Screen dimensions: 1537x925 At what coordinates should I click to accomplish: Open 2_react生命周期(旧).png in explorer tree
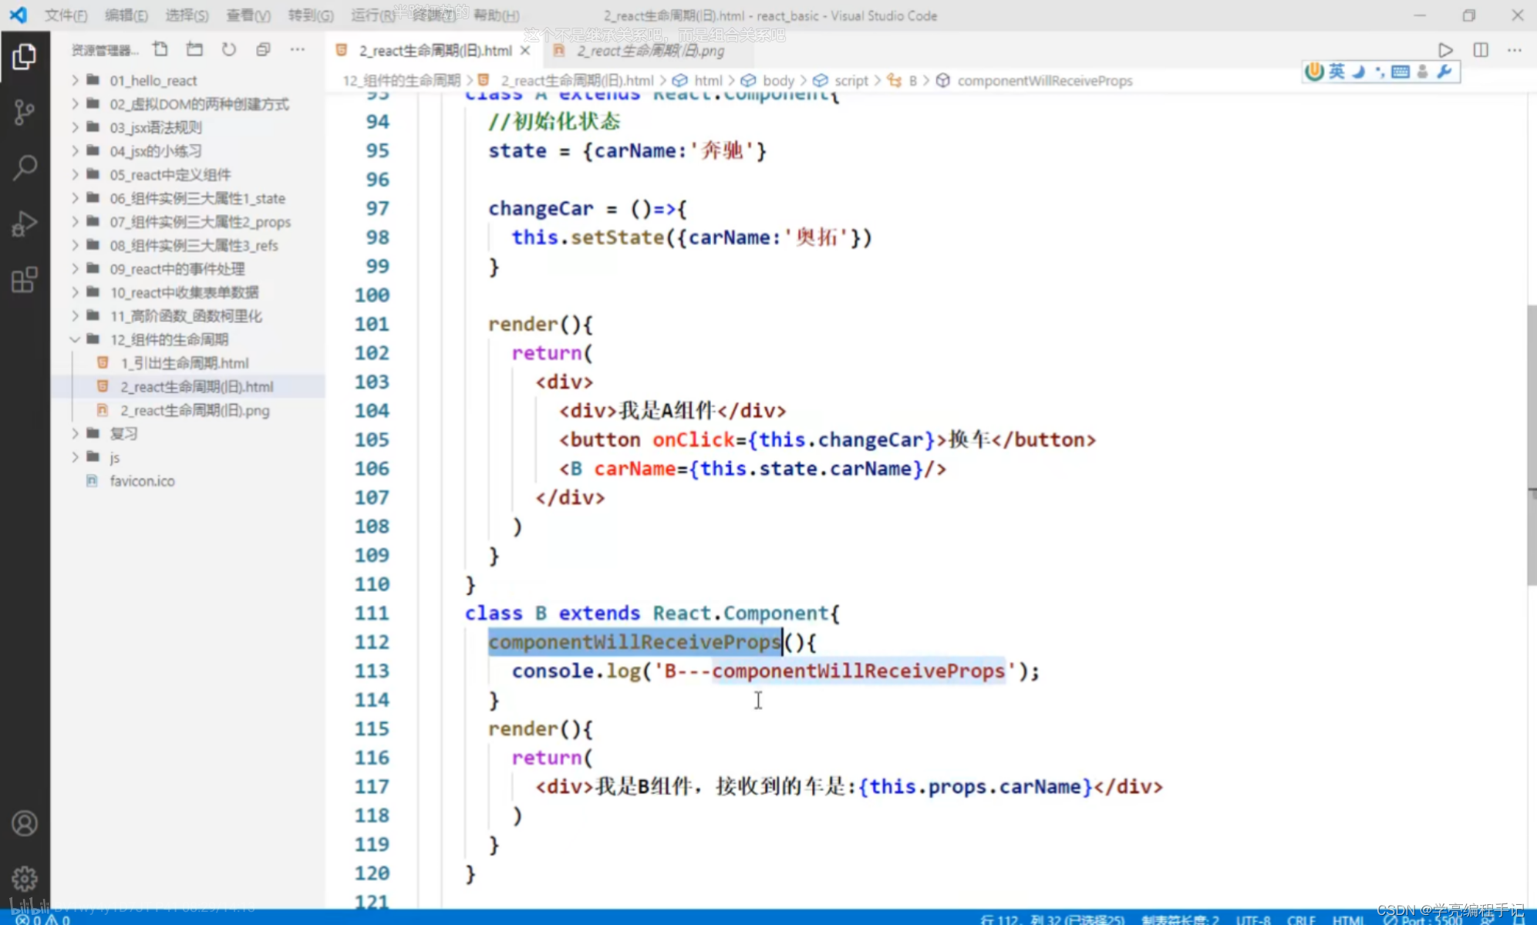pyautogui.click(x=188, y=410)
